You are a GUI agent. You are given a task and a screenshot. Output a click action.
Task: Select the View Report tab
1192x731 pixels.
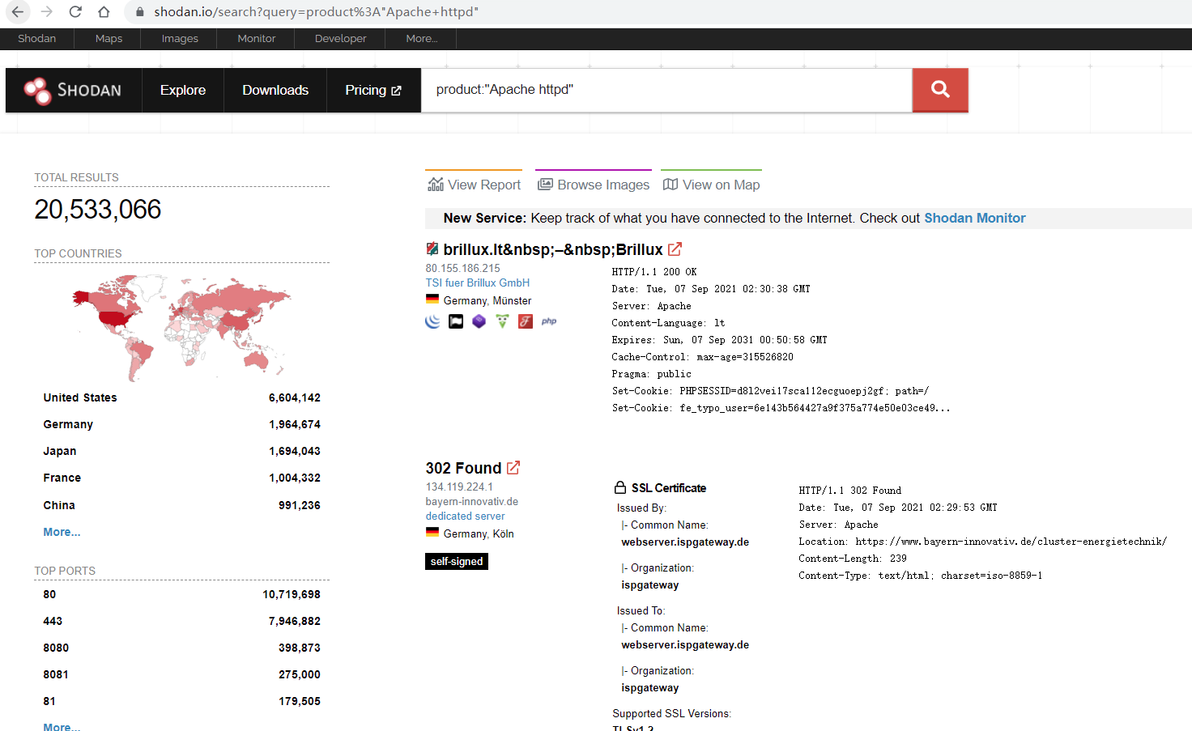(x=475, y=185)
